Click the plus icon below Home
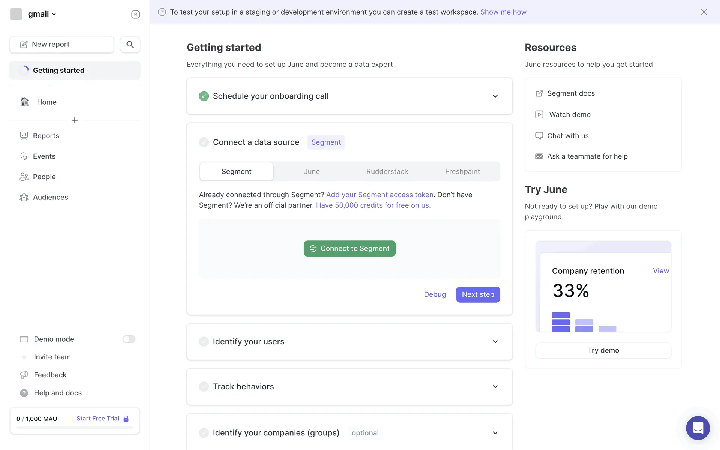The height and width of the screenshot is (450, 720). [x=75, y=120]
